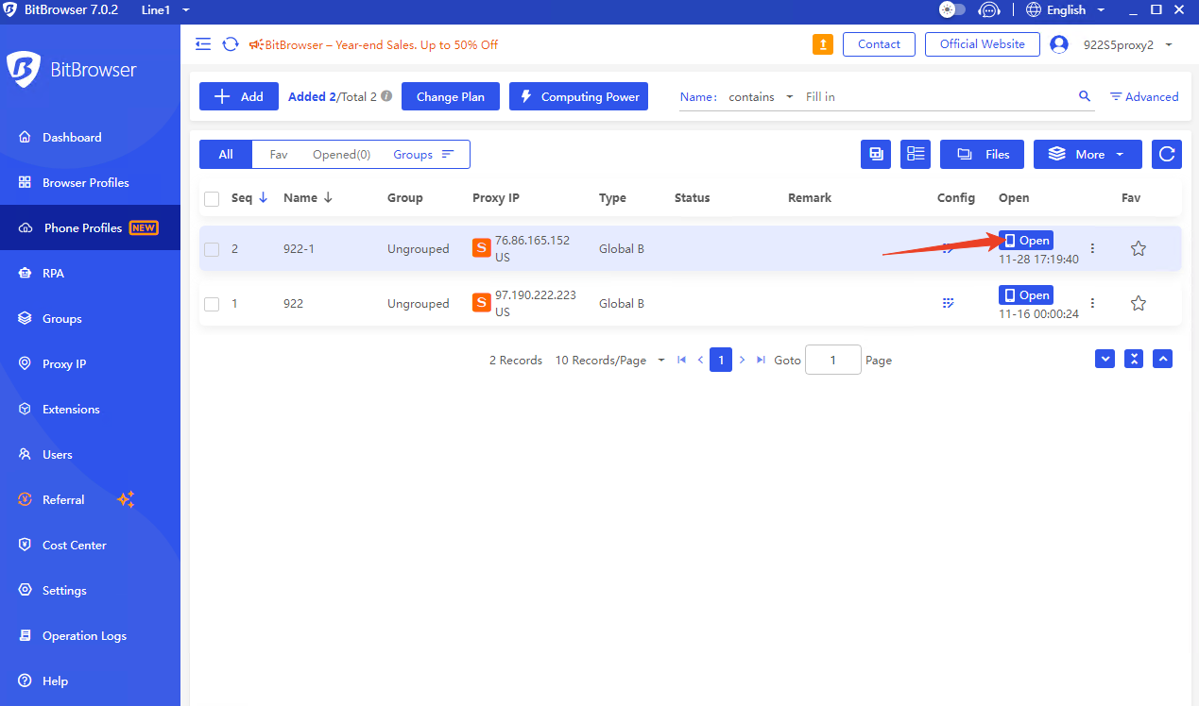Open config icon for profile 922

coord(948,303)
